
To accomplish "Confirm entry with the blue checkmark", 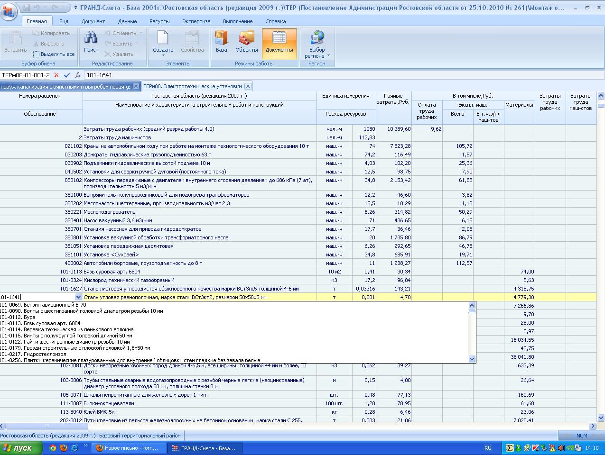I will pos(67,75).
